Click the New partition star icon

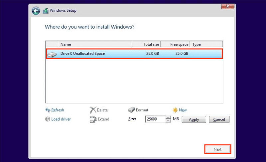(175, 110)
